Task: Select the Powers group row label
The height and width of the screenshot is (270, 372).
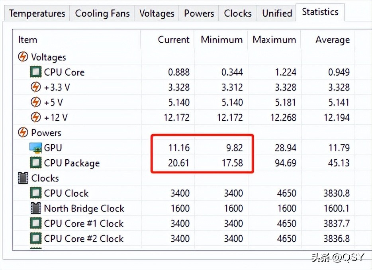Action: pos(46,133)
